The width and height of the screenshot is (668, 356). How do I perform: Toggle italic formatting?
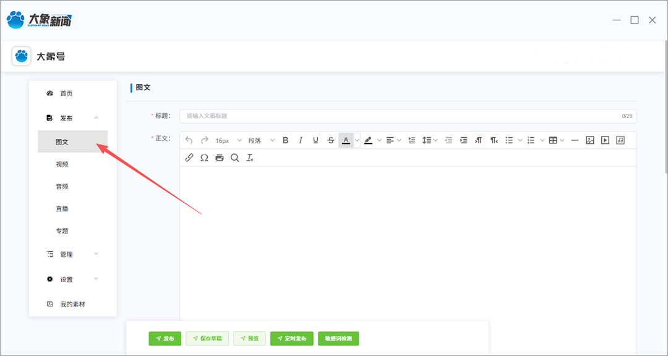[301, 140]
